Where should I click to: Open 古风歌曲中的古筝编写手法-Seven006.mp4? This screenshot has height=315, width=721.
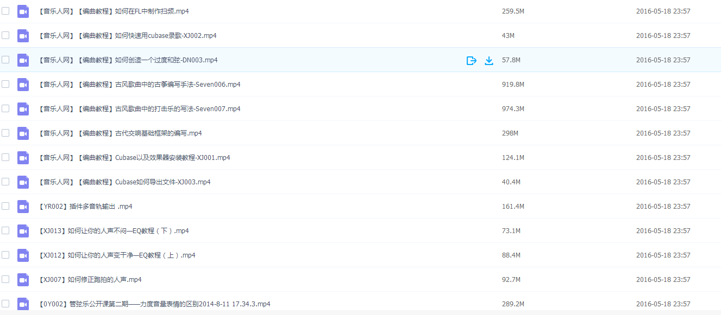coord(139,85)
